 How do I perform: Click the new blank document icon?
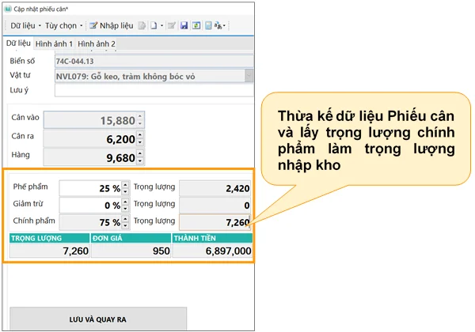pos(154,25)
